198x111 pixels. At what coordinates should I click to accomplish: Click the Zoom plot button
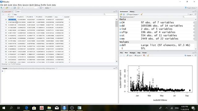coord(130,55)
